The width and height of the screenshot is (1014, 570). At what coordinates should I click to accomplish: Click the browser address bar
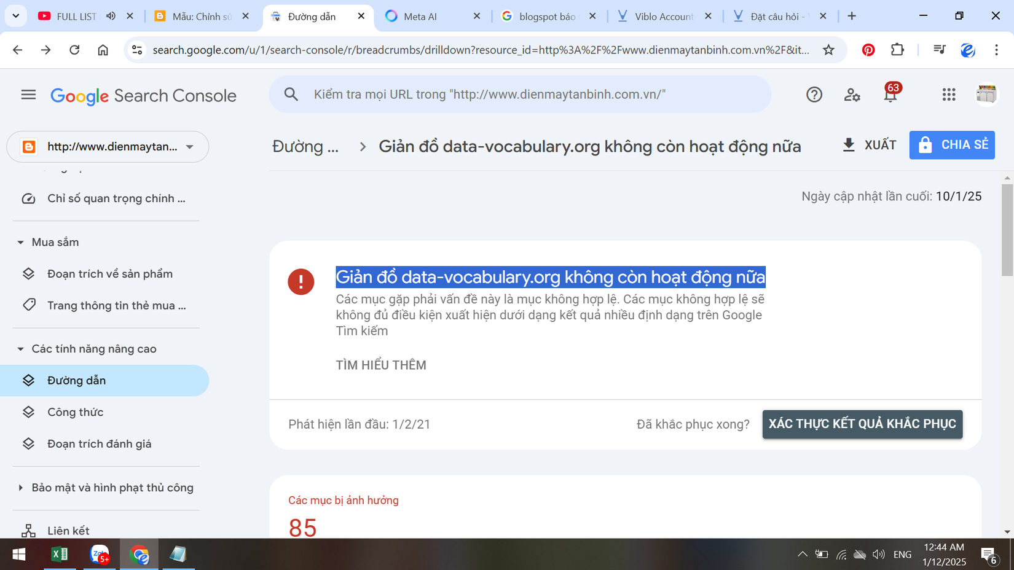tap(481, 50)
